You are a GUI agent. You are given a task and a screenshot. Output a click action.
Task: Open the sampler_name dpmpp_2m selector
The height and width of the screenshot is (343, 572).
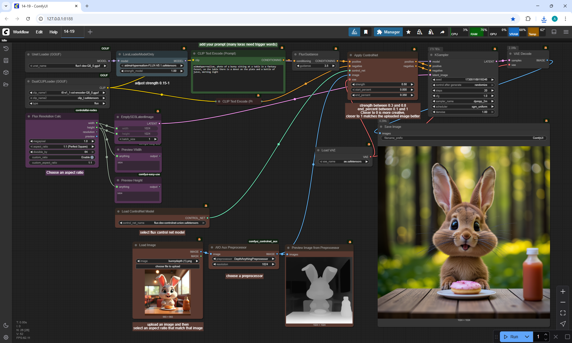click(463, 101)
